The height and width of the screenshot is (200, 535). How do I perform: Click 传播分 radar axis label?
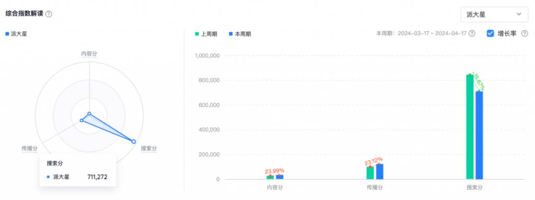(x=30, y=148)
